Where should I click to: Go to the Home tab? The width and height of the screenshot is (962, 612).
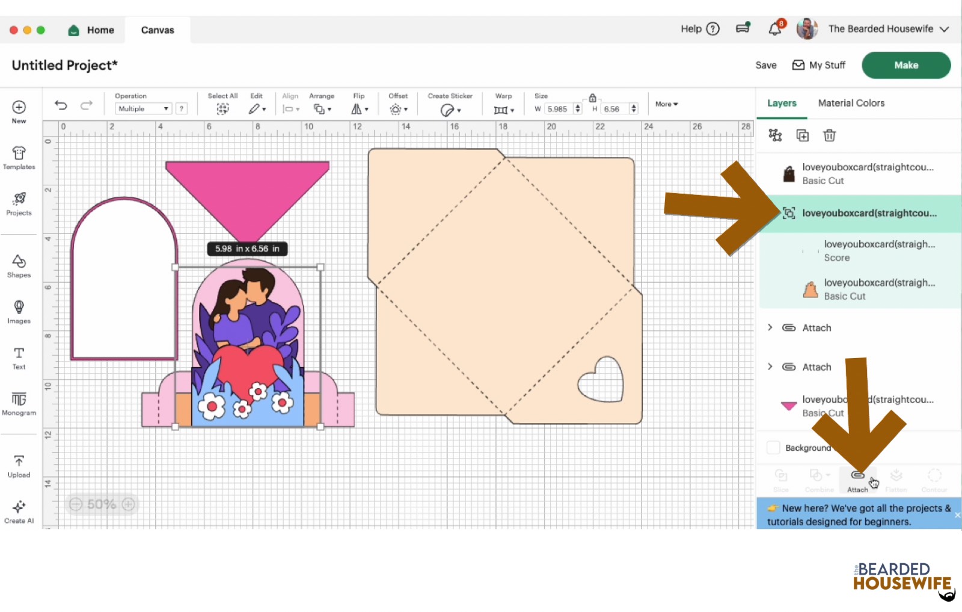[91, 30]
